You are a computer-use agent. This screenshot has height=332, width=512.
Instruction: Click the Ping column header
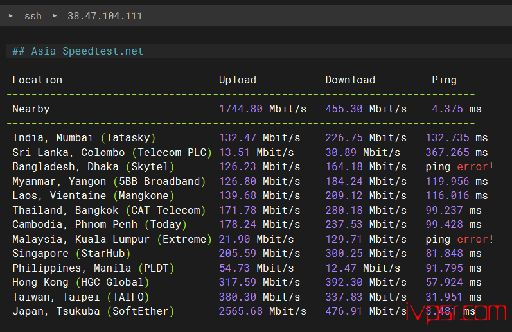(x=444, y=80)
